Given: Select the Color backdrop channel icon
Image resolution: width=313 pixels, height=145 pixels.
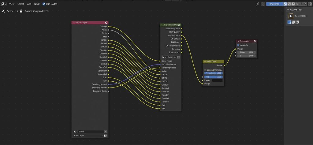Looking at the screenshot, I should pyautogui.click(x=289, y=4).
